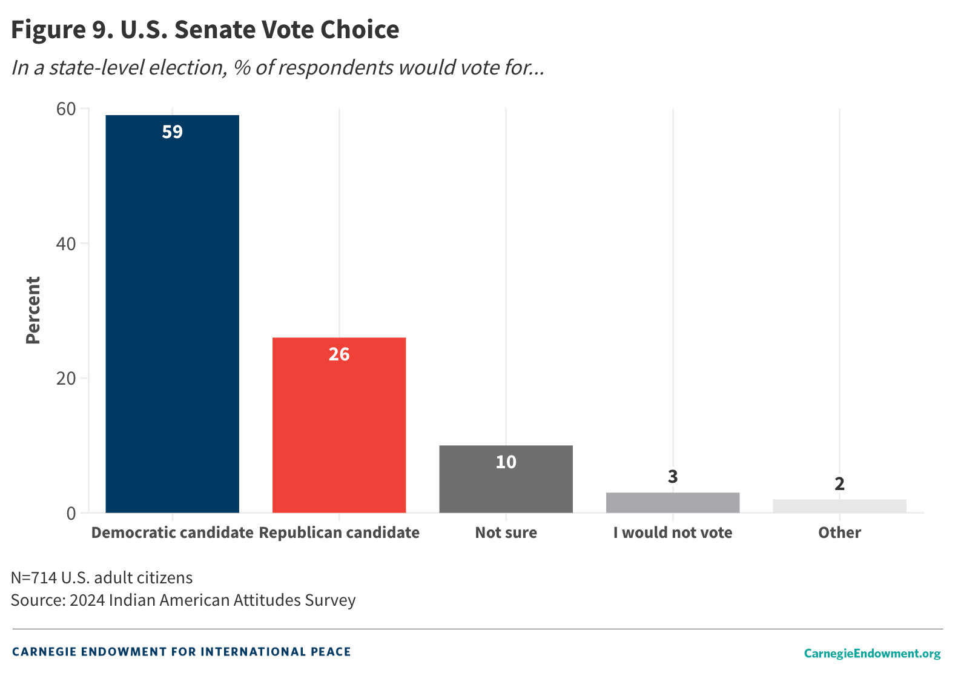Click the Other category axis label

[x=839, y=532]
